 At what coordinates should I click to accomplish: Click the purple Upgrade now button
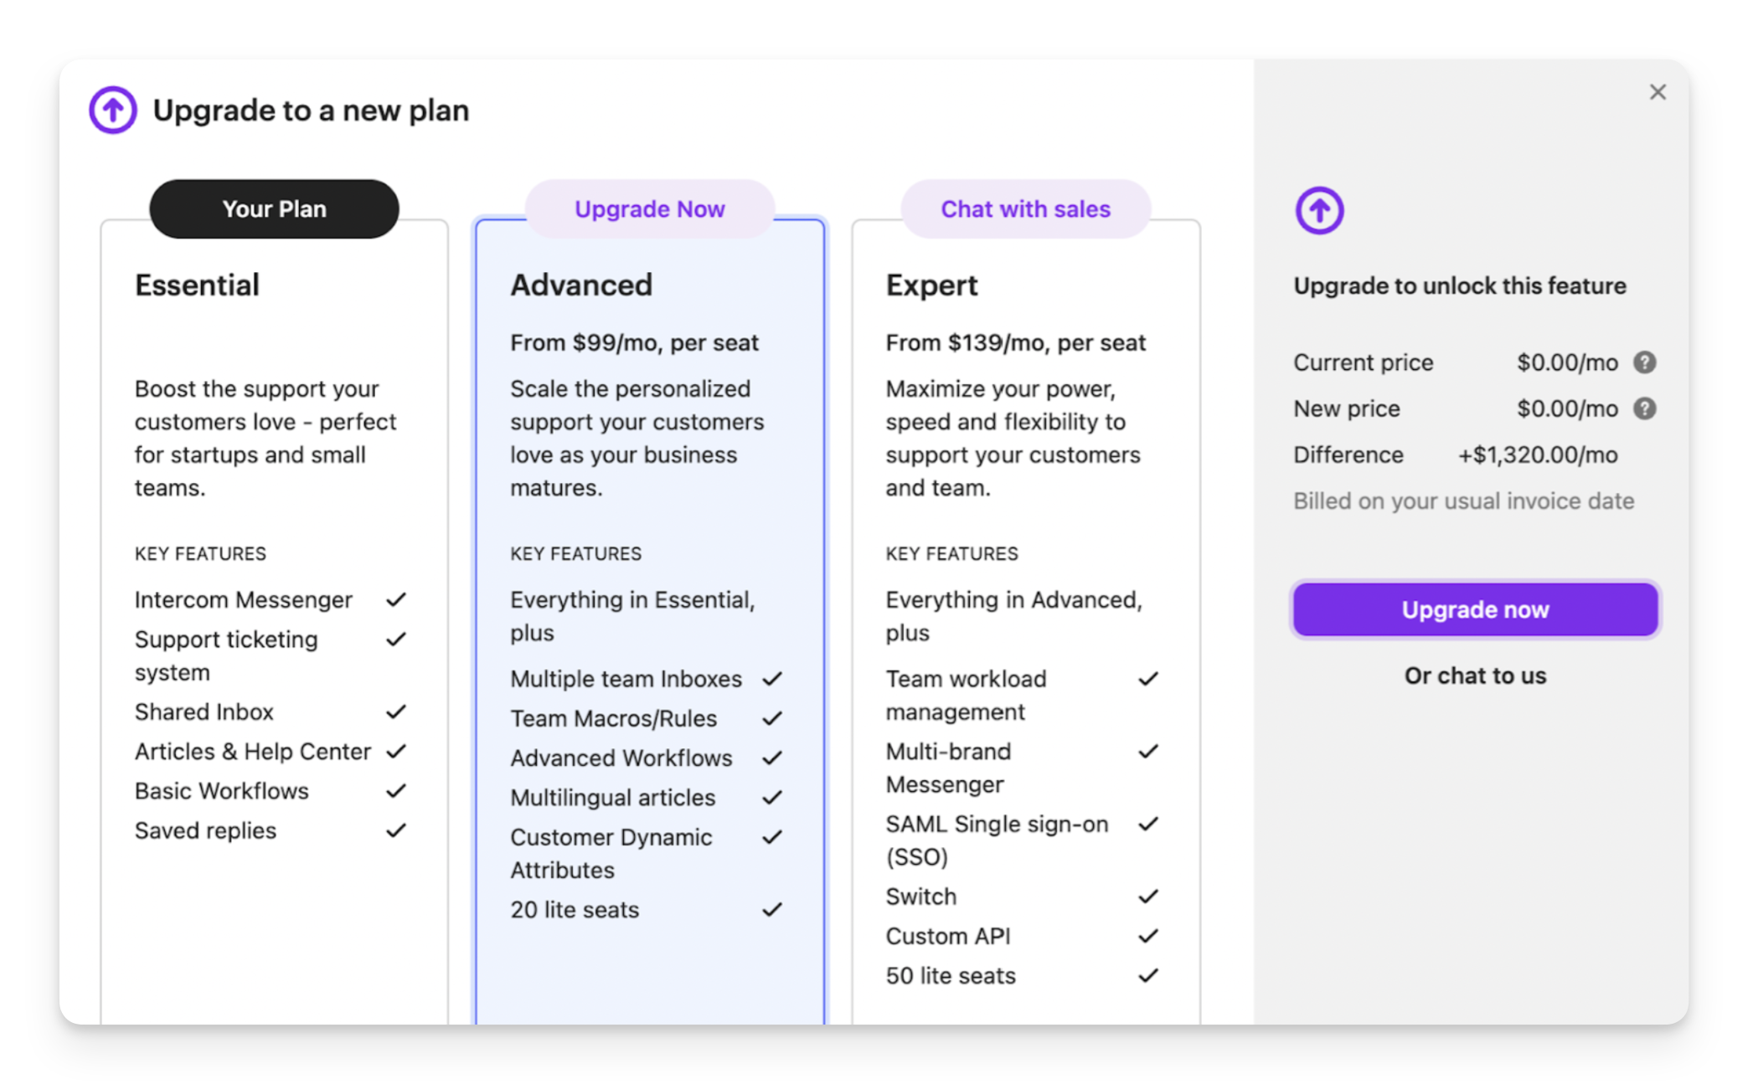(x=1475, y=609)
